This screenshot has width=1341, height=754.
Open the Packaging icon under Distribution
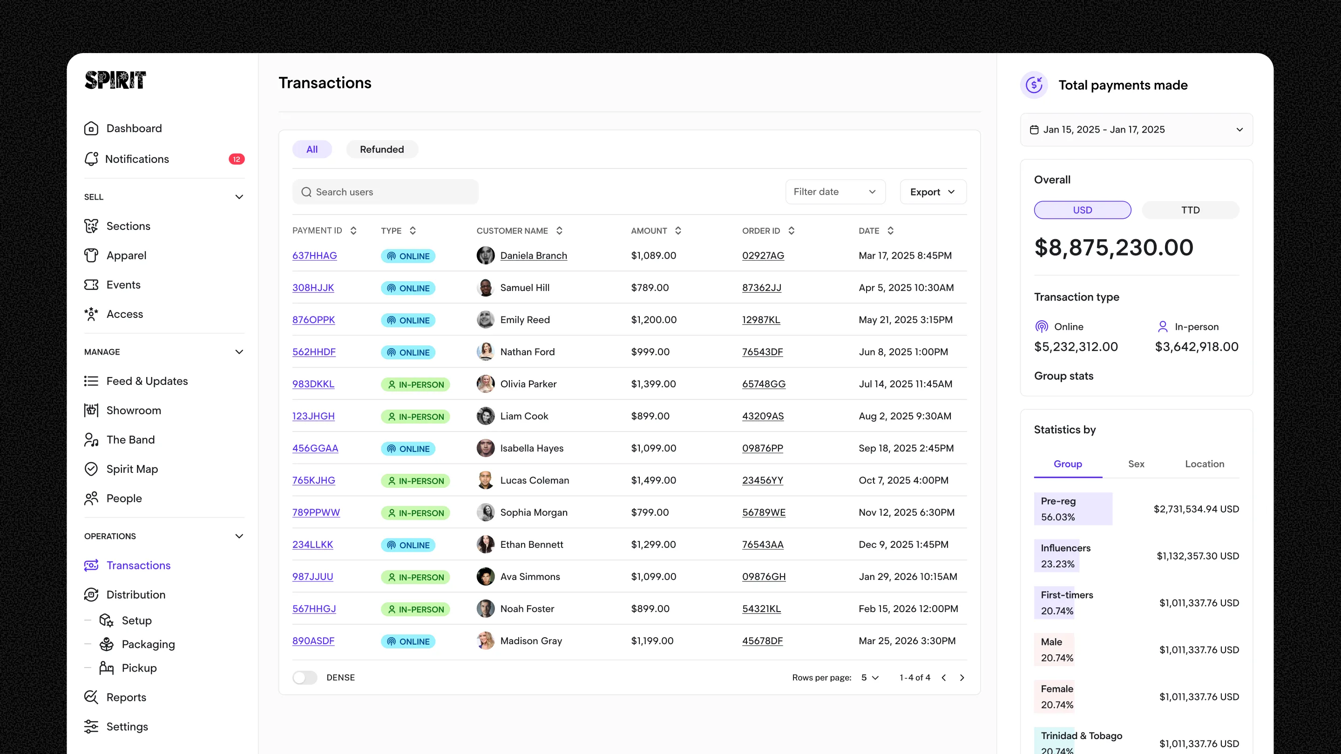(107, 644)
